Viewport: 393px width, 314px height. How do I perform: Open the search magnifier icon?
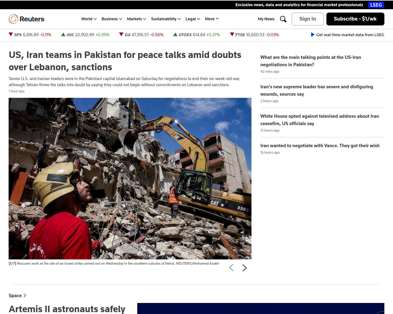pyautogui.click(x=283, y=19)
